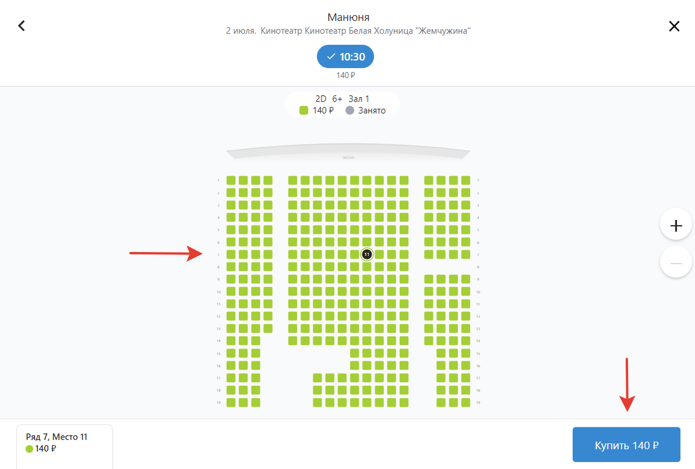Viewport: 695px width, 469px height.
Task: Zoom out with the minus button
Action: click(676, 263)
